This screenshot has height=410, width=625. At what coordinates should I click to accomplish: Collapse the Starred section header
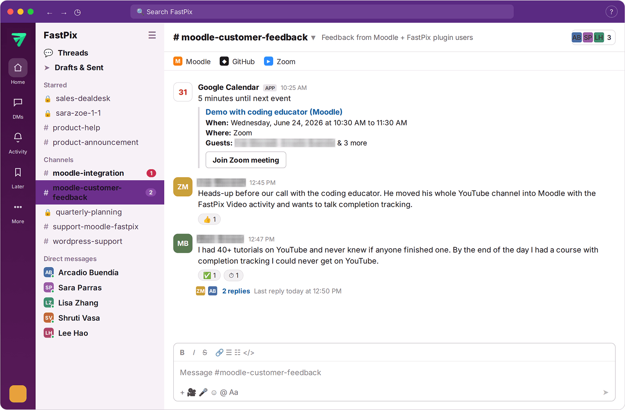point(55,85)
